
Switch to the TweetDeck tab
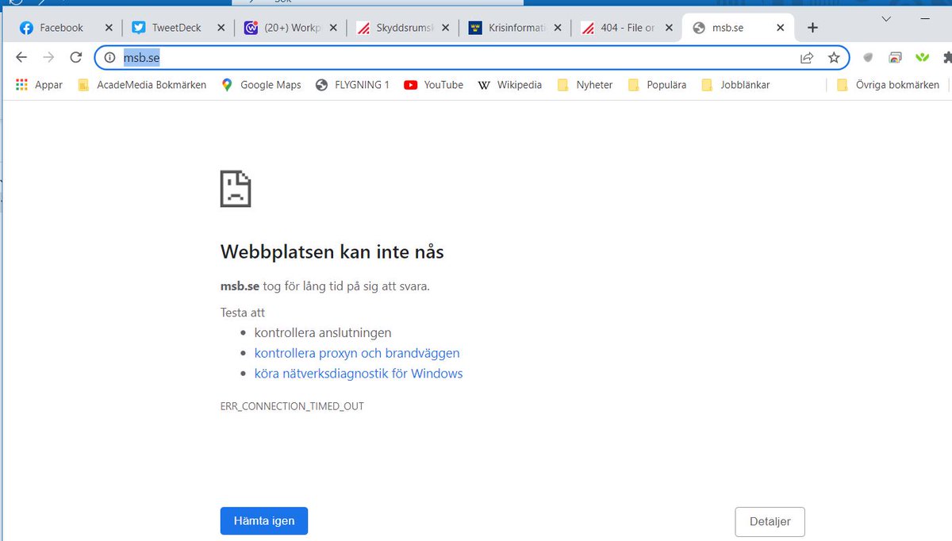[x=167, y=27]
